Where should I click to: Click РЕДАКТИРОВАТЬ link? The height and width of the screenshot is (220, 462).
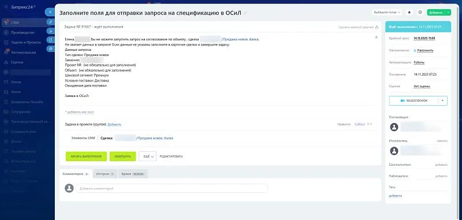point(171,156)
